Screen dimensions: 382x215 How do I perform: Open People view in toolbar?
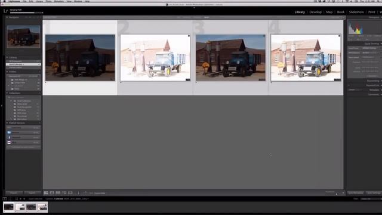pyautogui.click(x=70, y=193)
